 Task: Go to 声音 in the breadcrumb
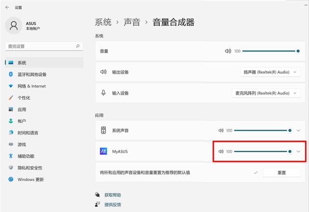[x=132, y=22]
